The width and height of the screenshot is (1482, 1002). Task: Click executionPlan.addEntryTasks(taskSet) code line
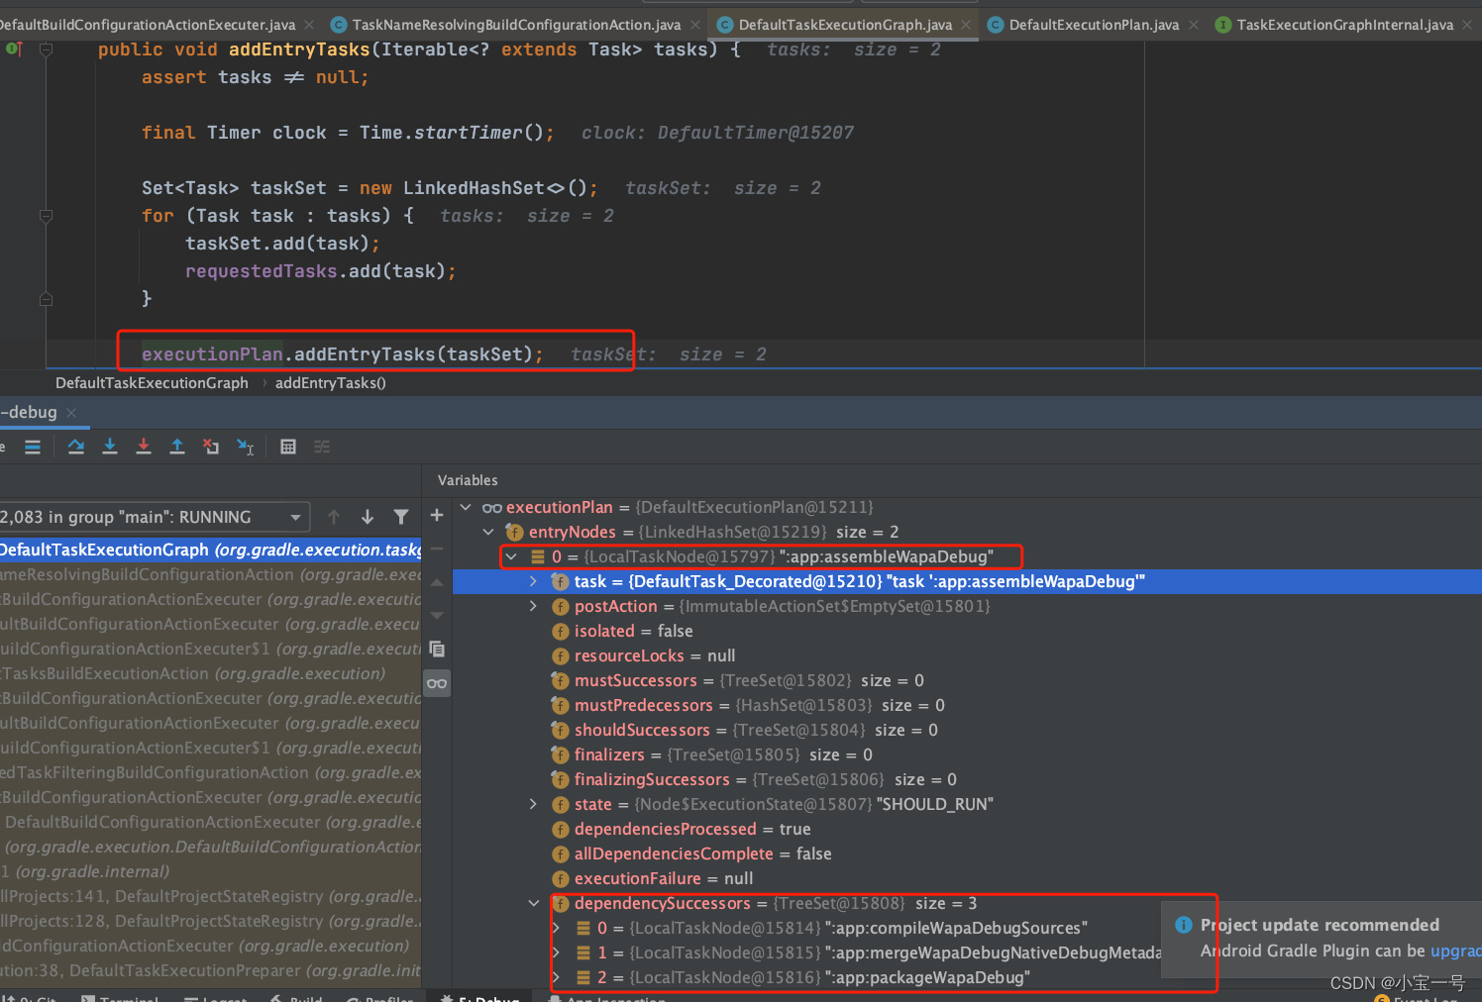(x=342, y=354)
